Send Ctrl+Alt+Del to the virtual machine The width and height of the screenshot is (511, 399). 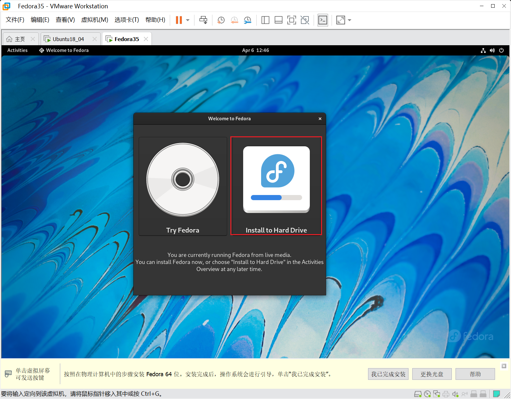point(203,20)
